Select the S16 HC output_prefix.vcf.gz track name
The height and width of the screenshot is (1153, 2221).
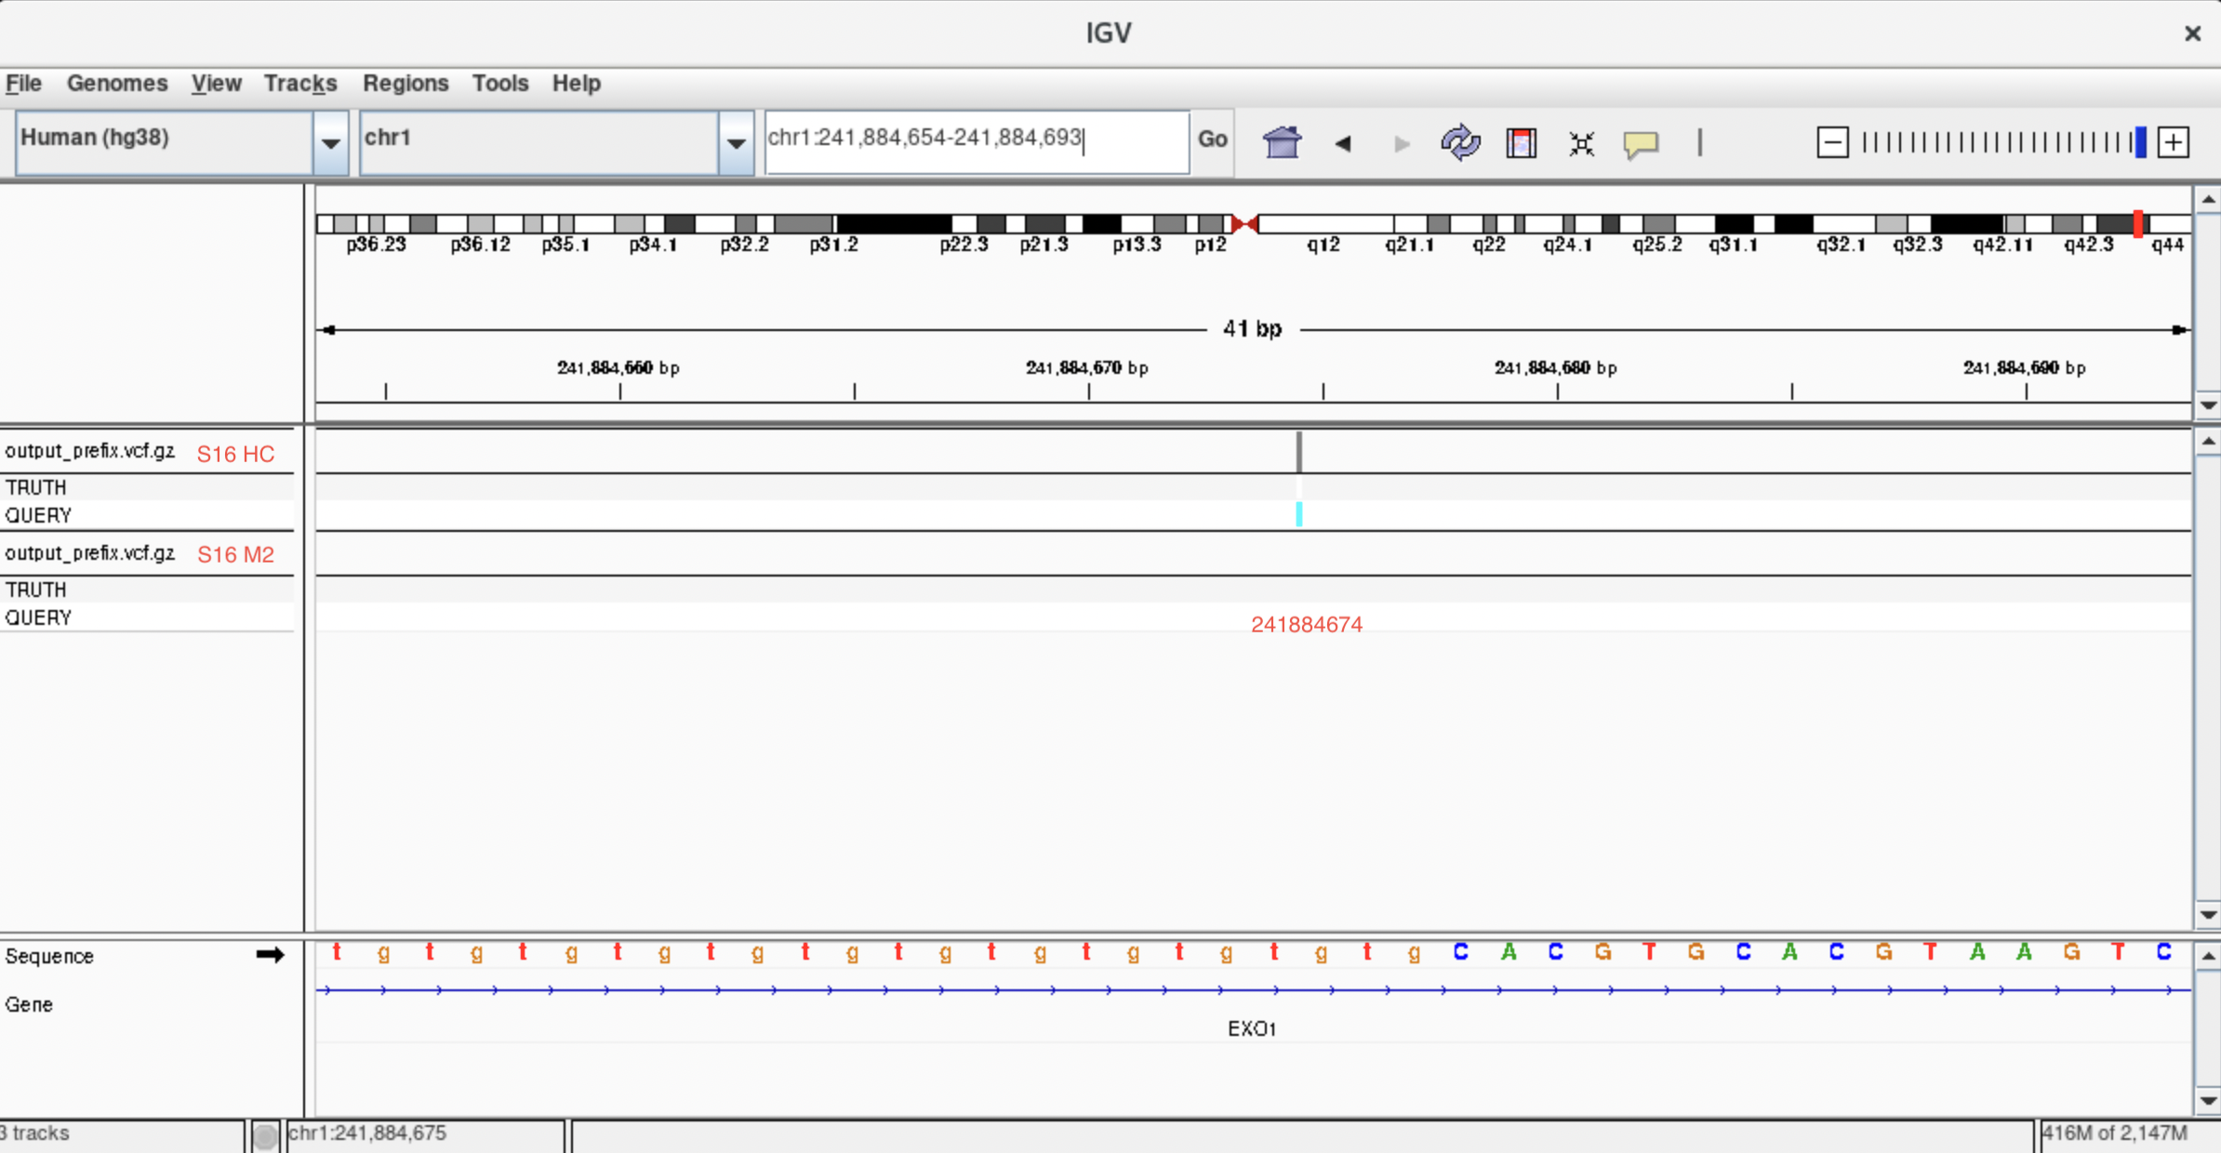(89, 451)
